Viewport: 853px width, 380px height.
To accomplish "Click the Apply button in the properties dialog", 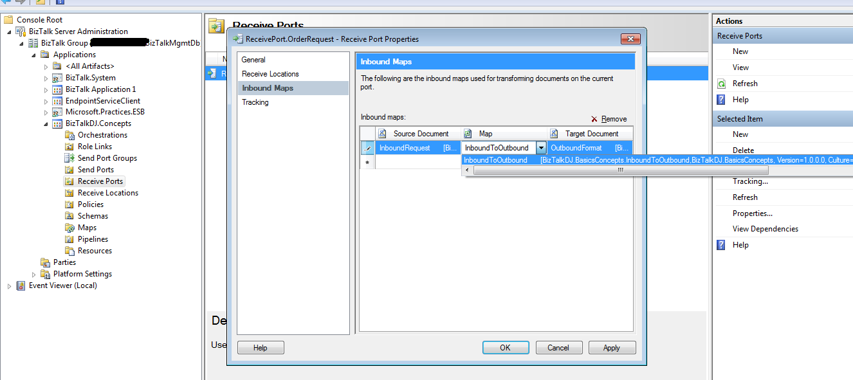I will (x=611, y=347).
